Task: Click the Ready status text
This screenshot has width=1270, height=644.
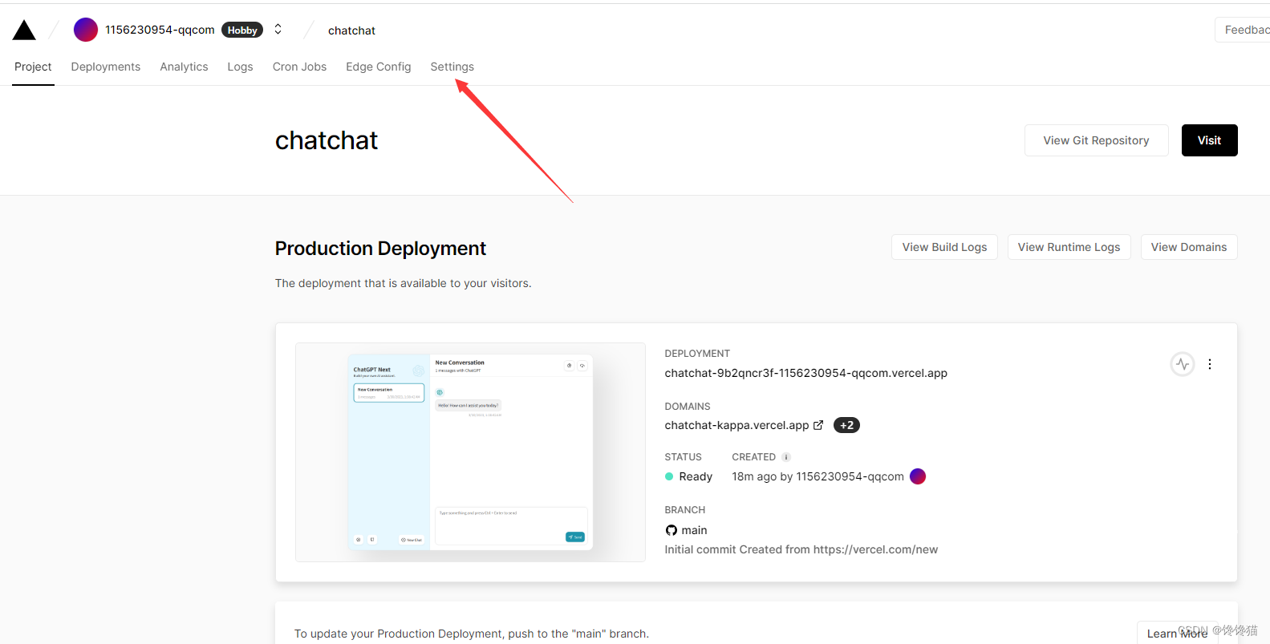Action: click(x=696, y=476)
